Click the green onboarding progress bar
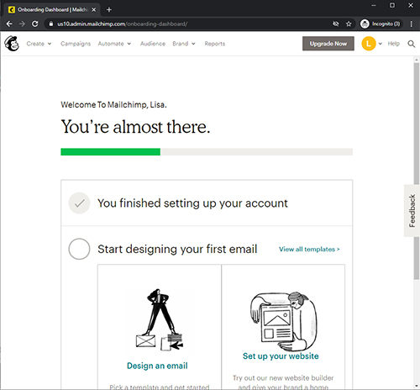Viewport: 420px width, 390px height. (x=111, y=152)
